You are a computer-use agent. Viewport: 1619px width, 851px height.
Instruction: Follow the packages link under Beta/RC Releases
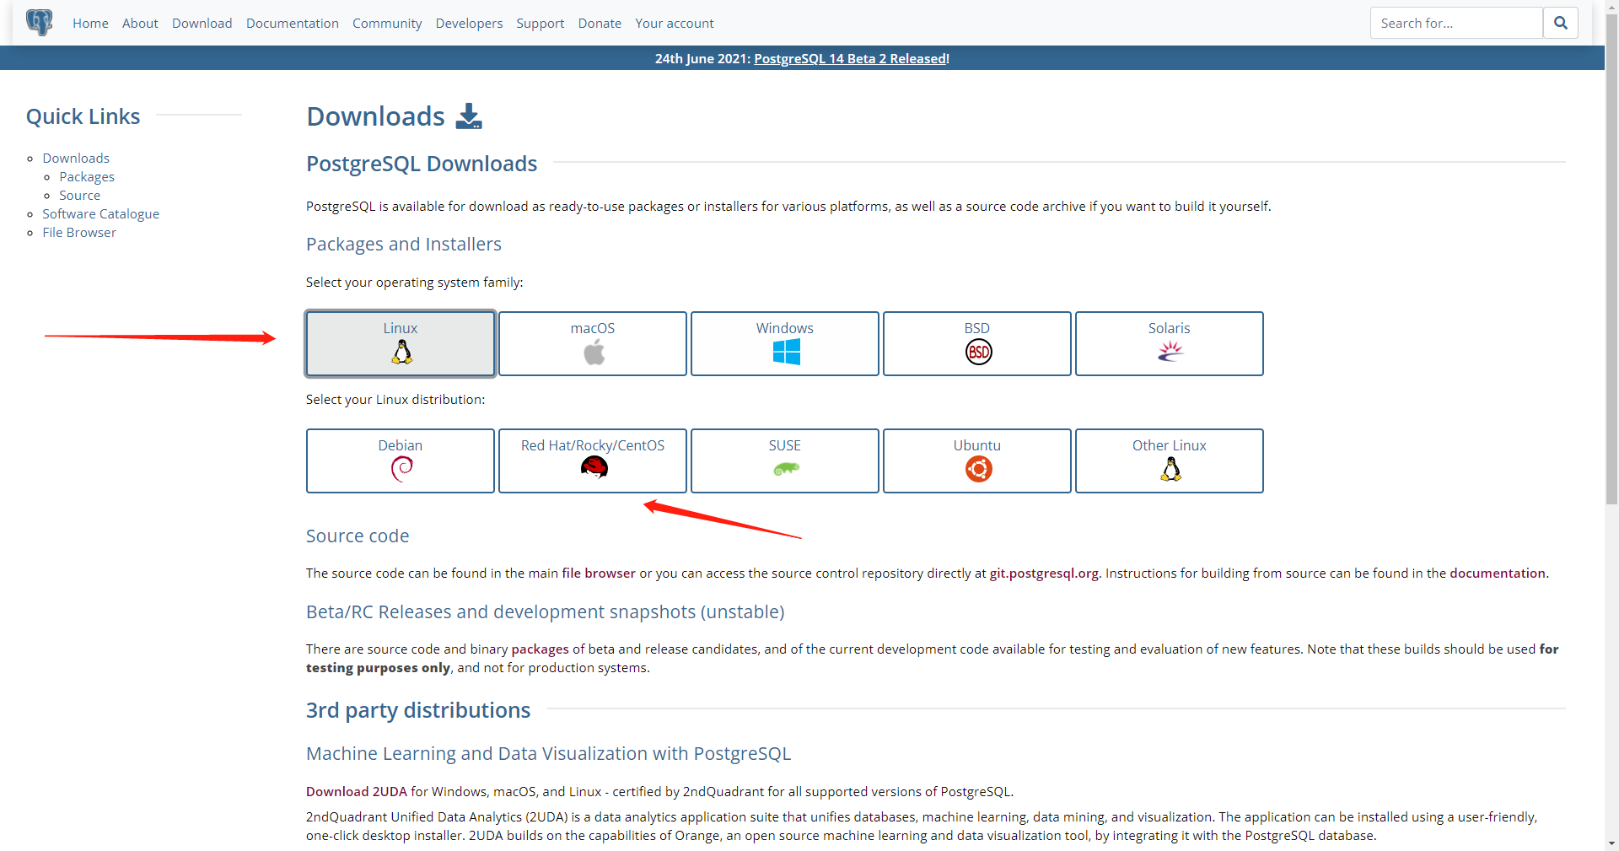pos(540,649)
